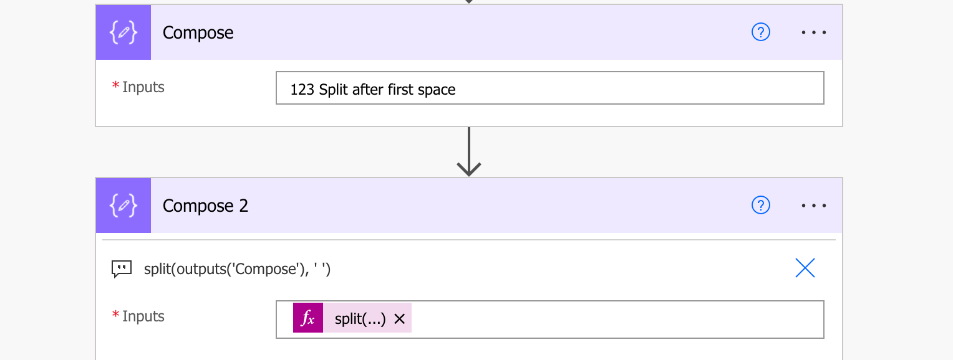Open help for the Compose 2 action
This screenshot has height=360, width=953.
(761, 206)
